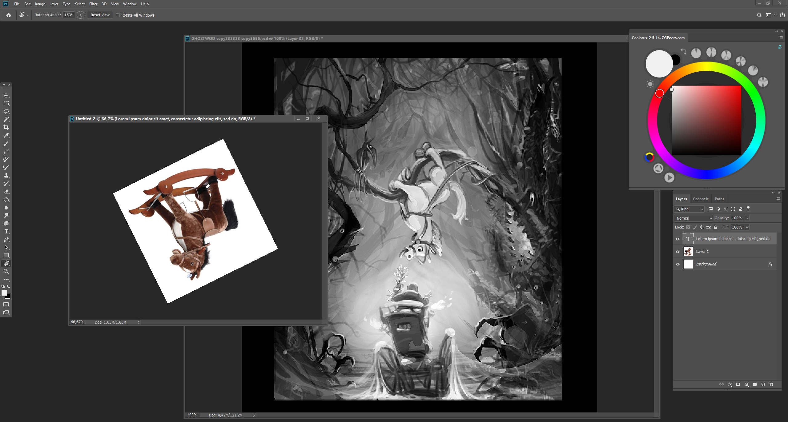The image size is (788, 422).
Task: Add a layer mask
Action: point(738,384)
